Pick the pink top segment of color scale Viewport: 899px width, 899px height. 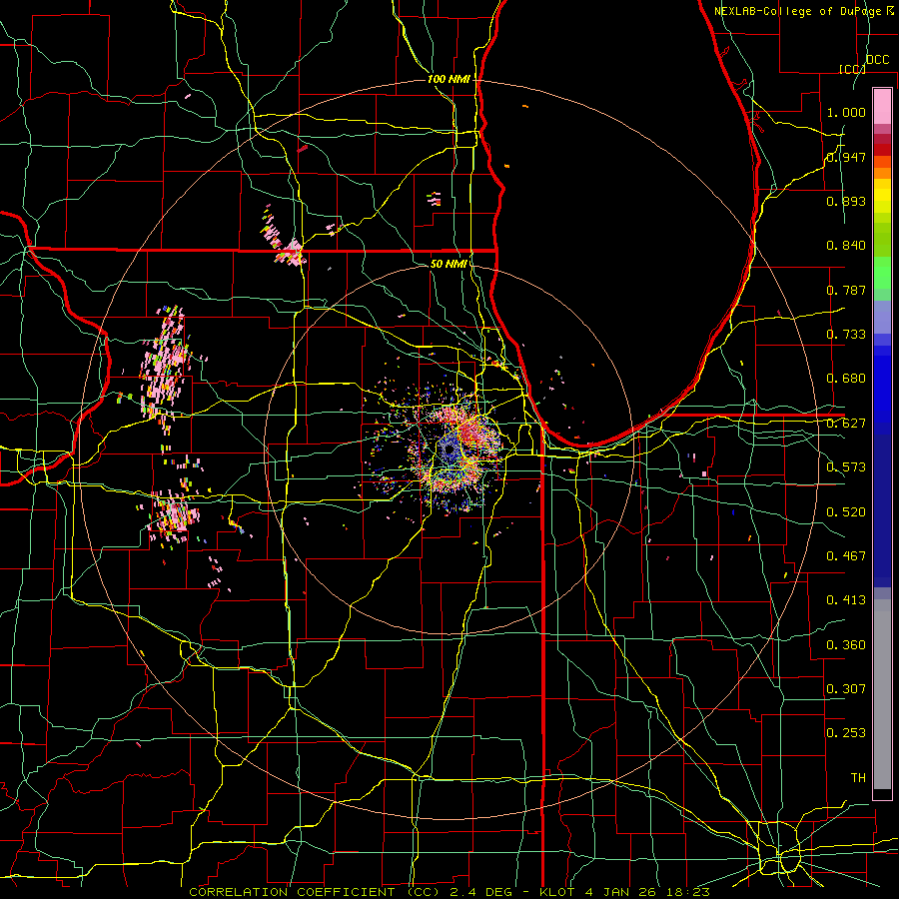[882, 106]
